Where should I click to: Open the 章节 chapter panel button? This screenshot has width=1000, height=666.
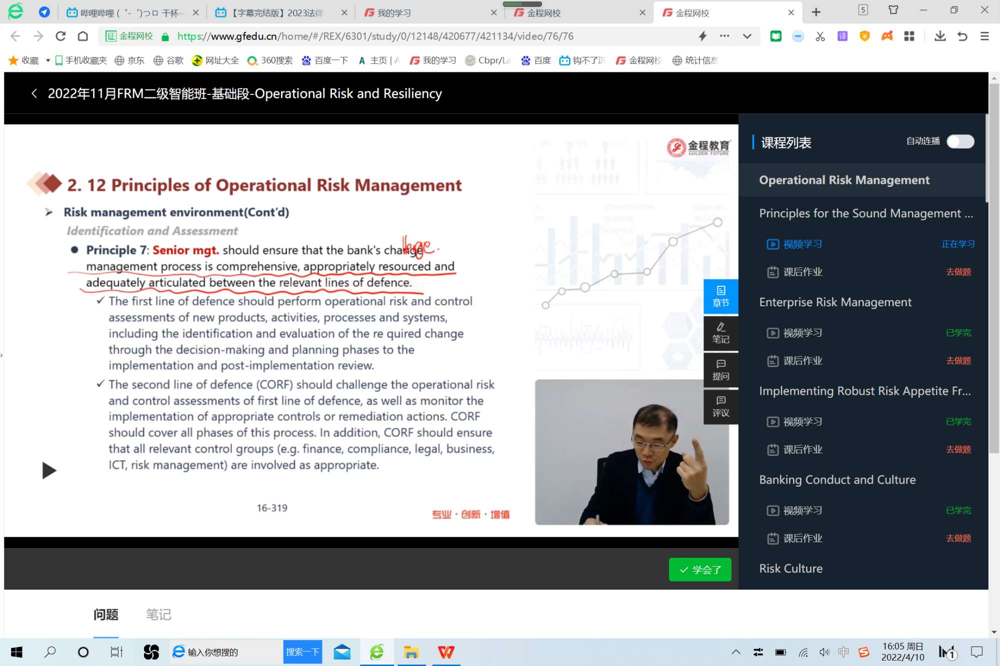720,296
